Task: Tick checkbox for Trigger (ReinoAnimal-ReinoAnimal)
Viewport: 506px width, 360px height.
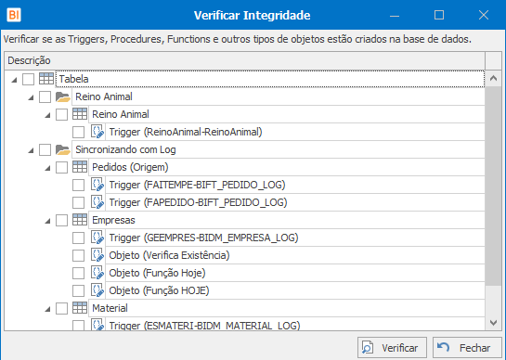Action: [78, 132]
